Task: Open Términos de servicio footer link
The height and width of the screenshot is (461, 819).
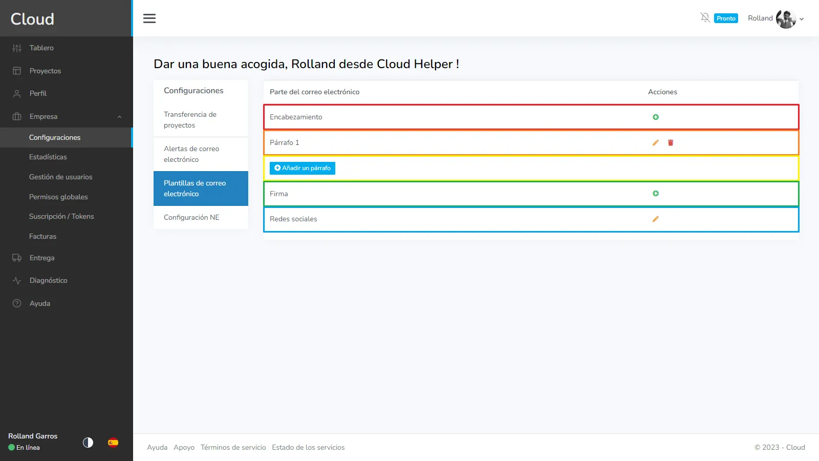Action: [x=233, y=447]
